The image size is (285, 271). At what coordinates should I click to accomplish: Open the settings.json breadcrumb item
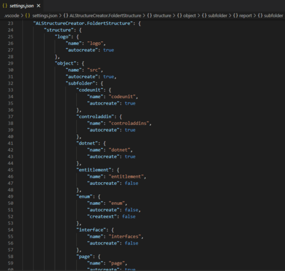tap(45, 16)
